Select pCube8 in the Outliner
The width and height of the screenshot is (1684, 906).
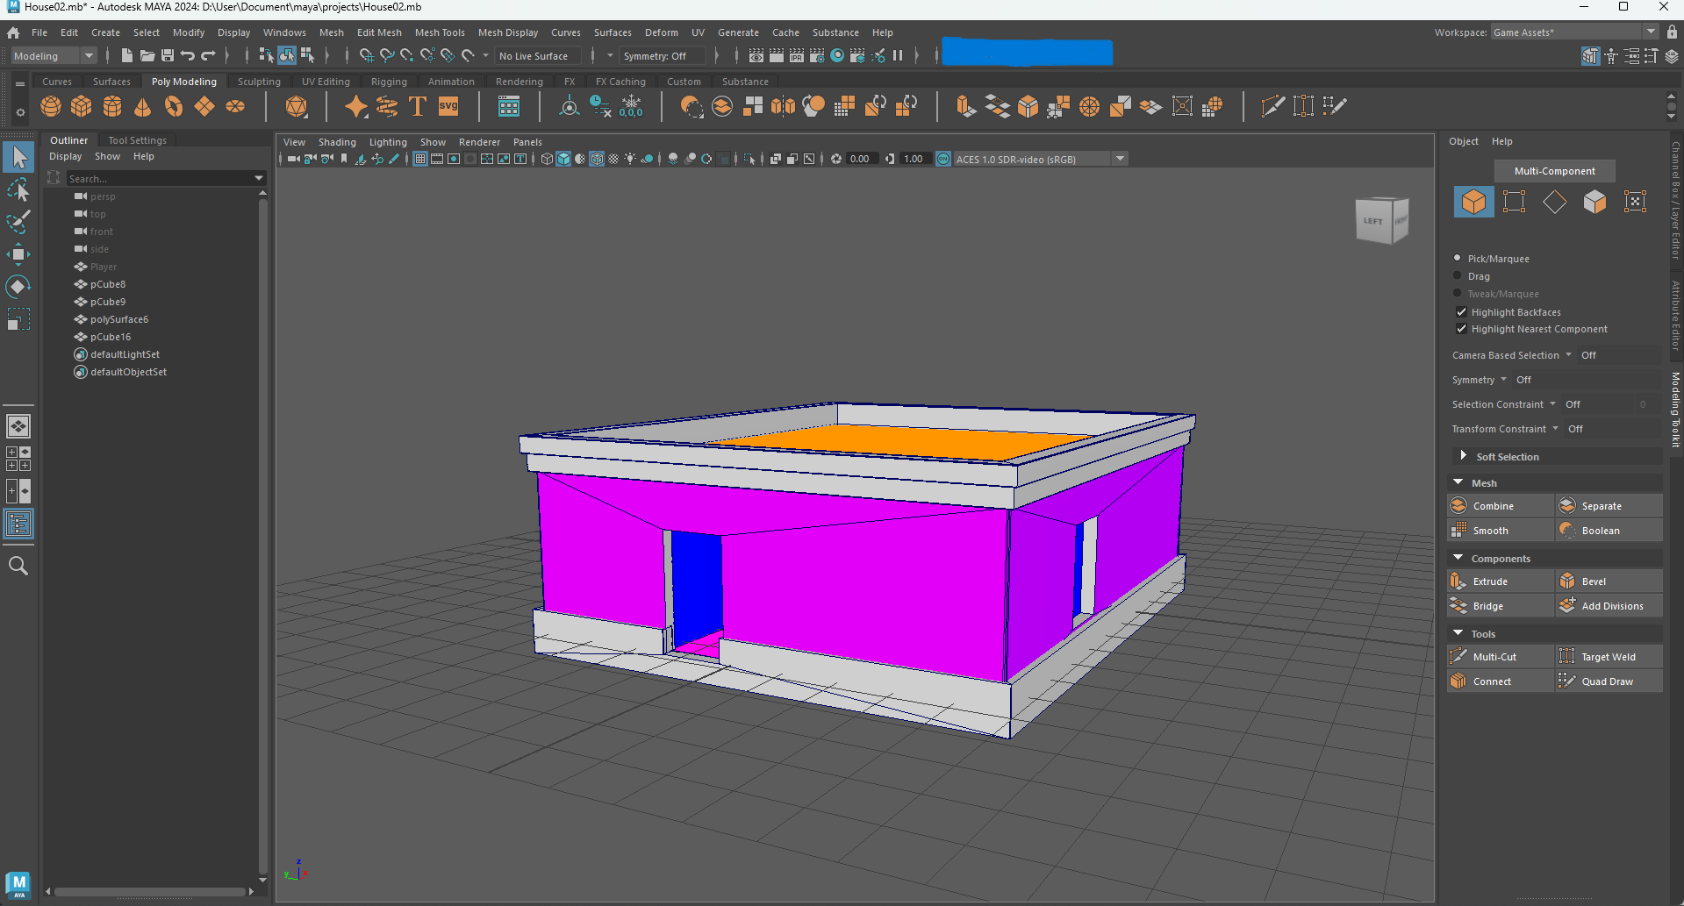107,284
